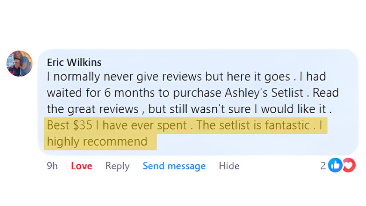Screen dimensions: 366x206
Task: Click the highlighted "Best $35 I have ever spent" text
Action: click(x=117, y=126)
